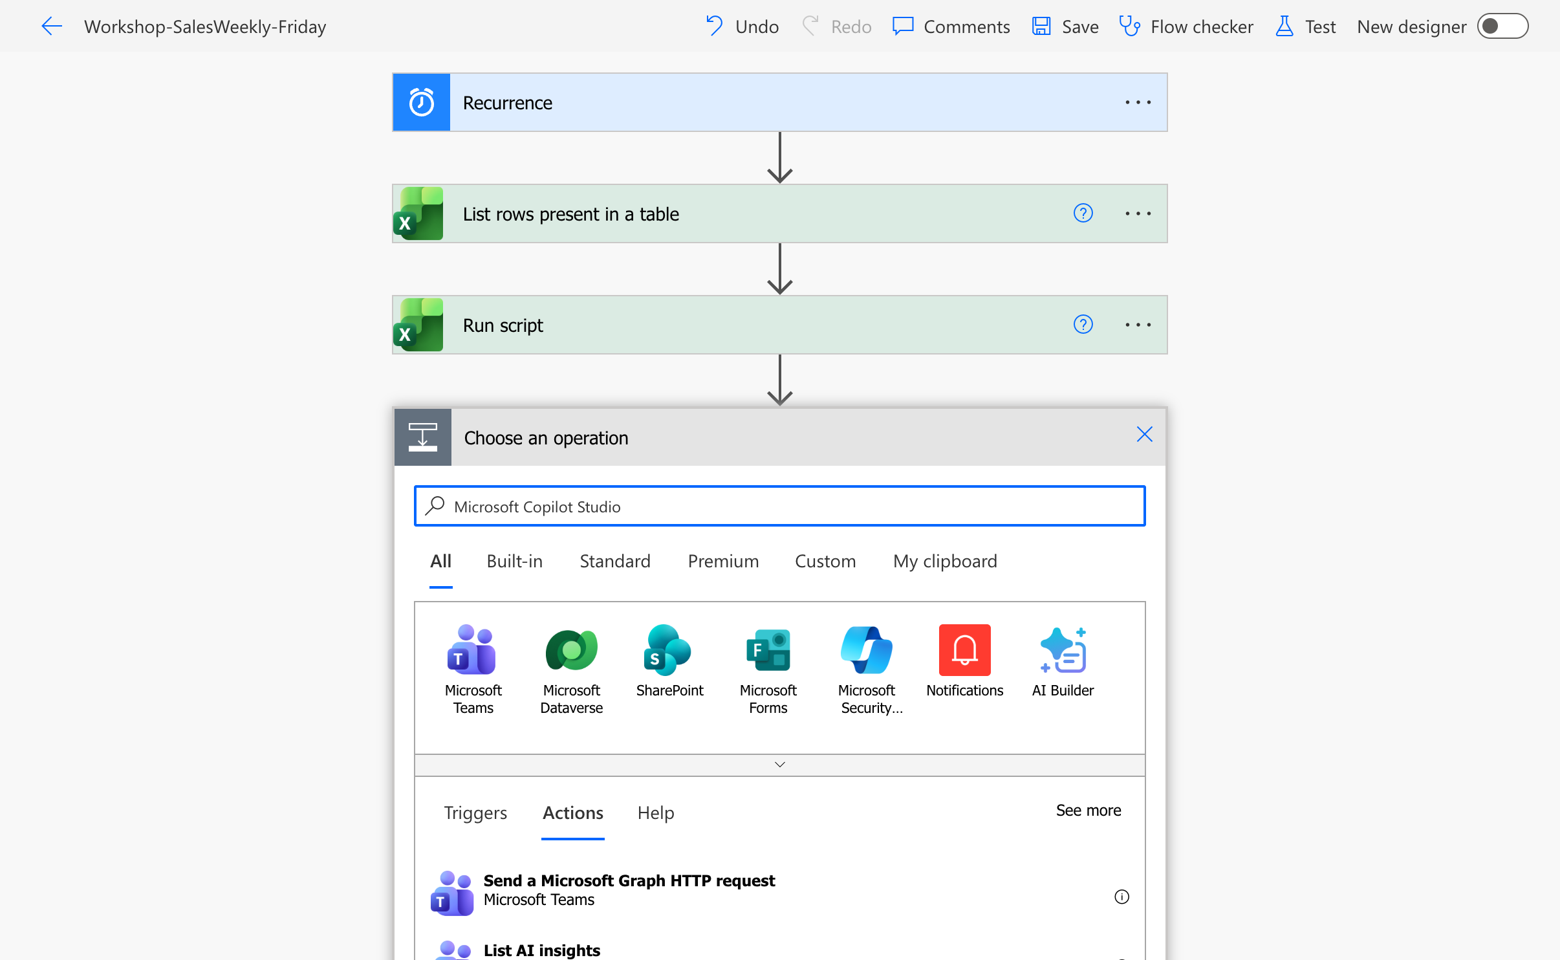Select the Microsoft Dataverse connector
Image resolution: width=1560 pixels, height=960 pixels.
(571, 670)
